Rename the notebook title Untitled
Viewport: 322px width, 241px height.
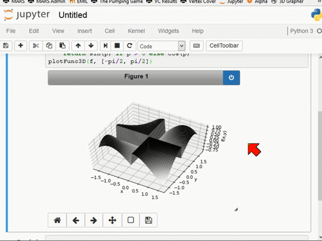(73, 15)
